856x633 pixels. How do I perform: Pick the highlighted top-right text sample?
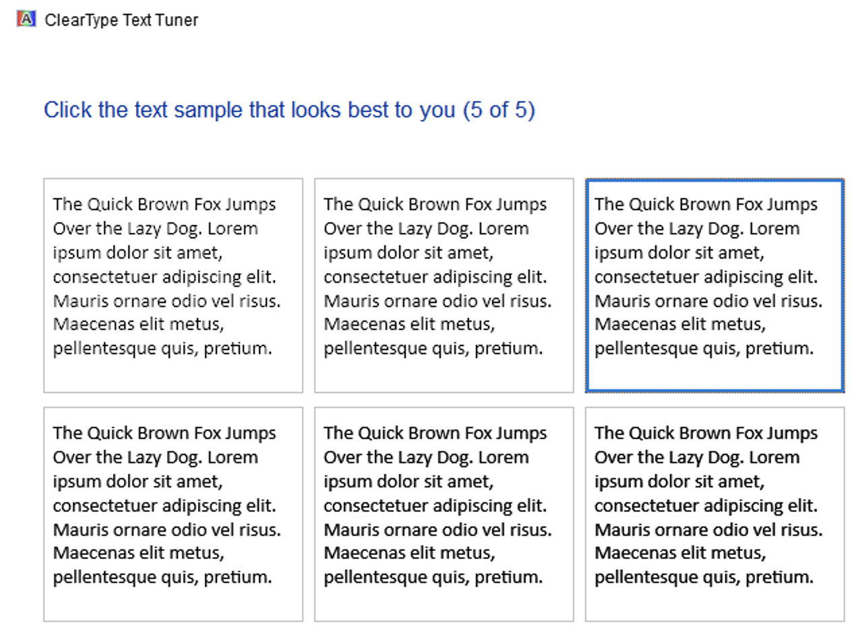pos(714,285)
